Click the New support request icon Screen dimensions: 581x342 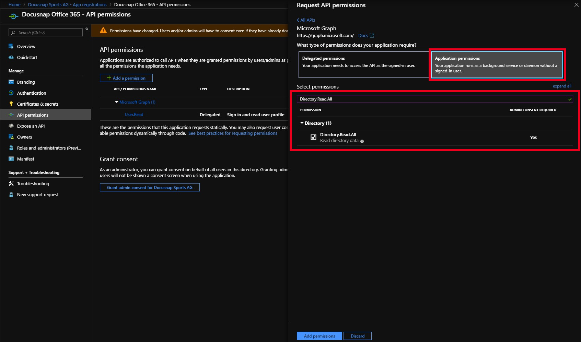[11, 194]
